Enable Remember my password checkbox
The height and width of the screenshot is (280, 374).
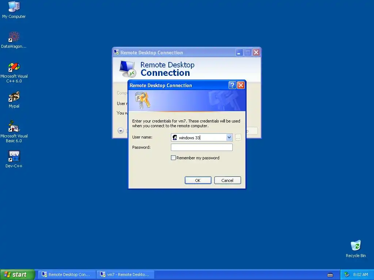coord(173,157)
